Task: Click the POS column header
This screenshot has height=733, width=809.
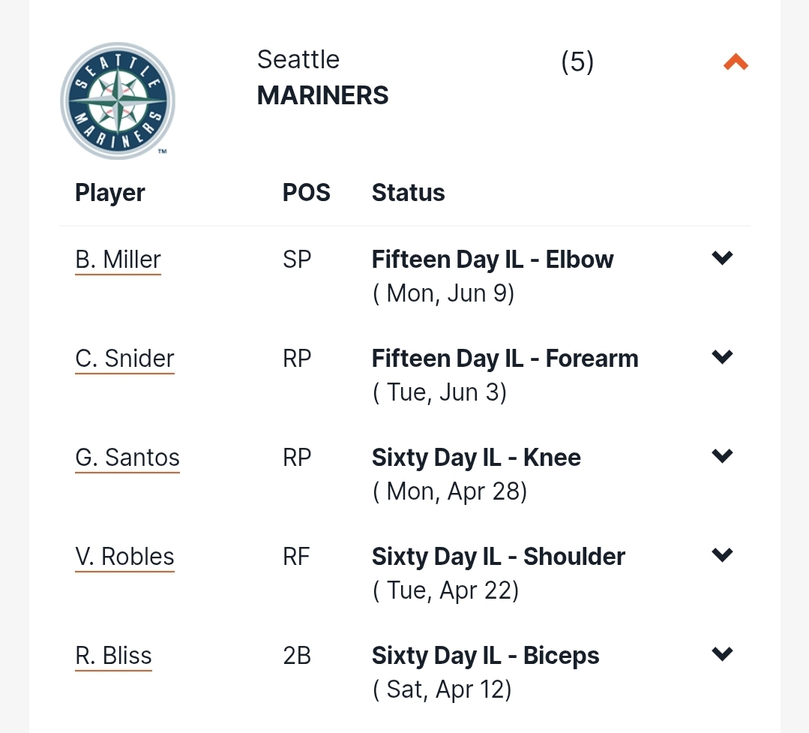Action: click(307, 193)
